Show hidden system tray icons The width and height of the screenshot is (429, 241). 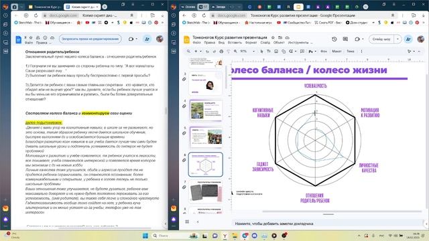click(359, 236)
